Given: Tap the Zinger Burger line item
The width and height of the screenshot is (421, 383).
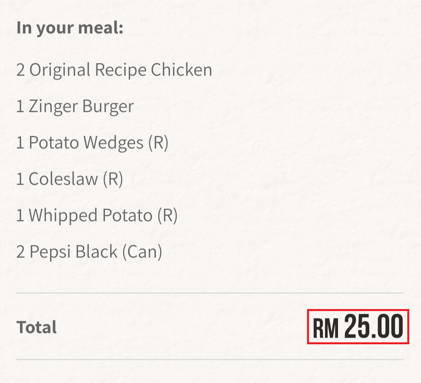Looking at the screenshot, I should click(x=75, y=106).
